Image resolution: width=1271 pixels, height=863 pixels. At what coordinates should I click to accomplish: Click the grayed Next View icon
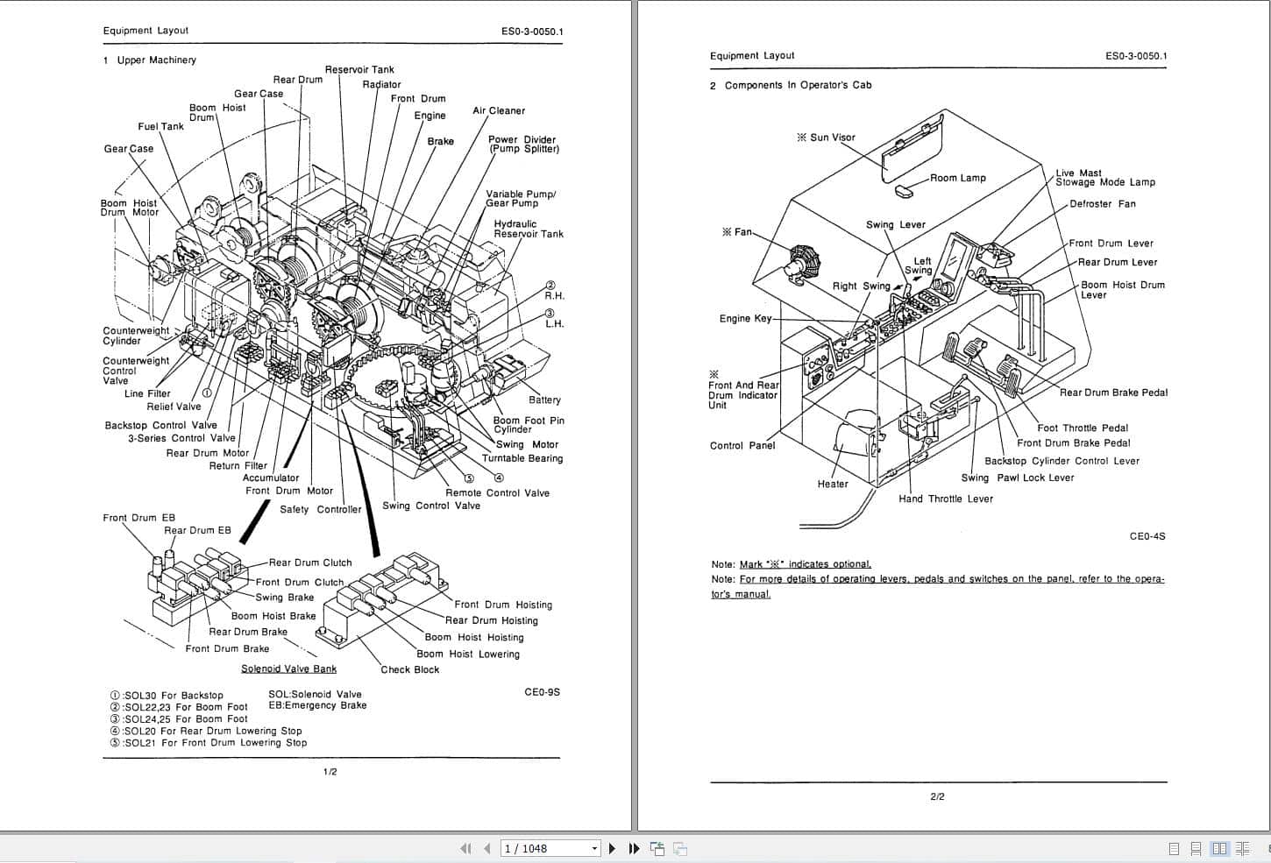[x=679, y=848]
